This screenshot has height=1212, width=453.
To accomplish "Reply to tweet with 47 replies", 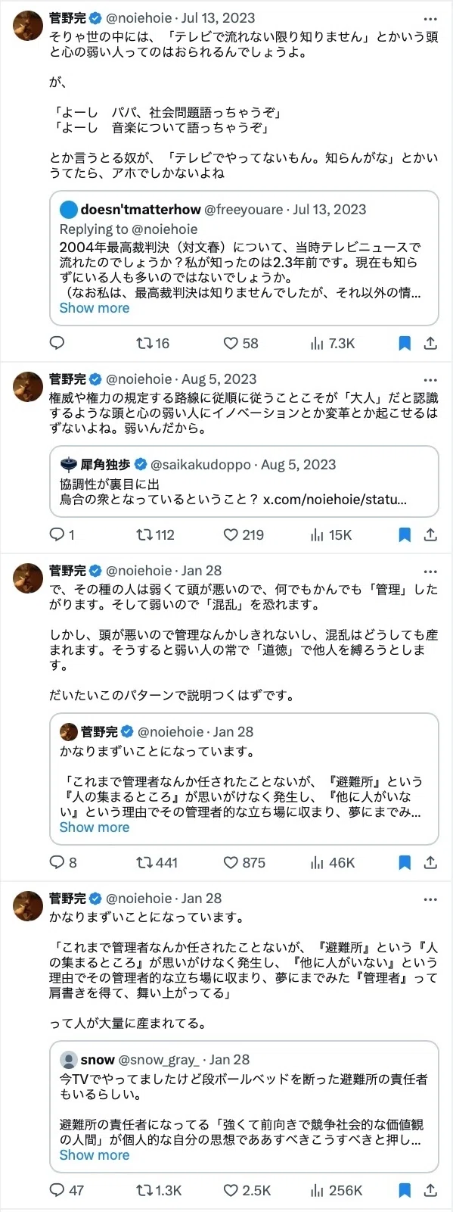I will (x=67, y=1190).
